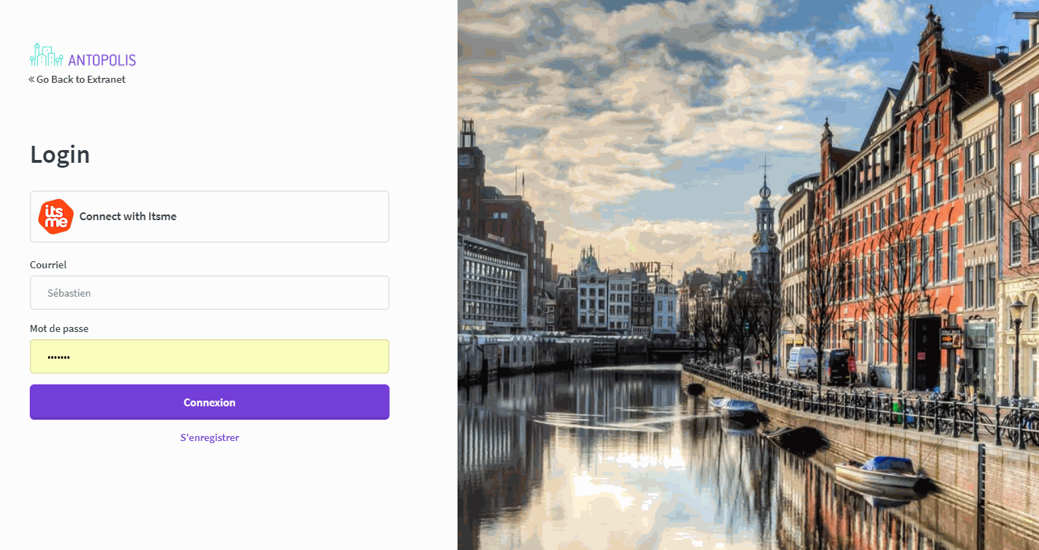Click the orange Itsme logo icon
The width and height of the screenshot is (1039, 550).
[56, 217]
